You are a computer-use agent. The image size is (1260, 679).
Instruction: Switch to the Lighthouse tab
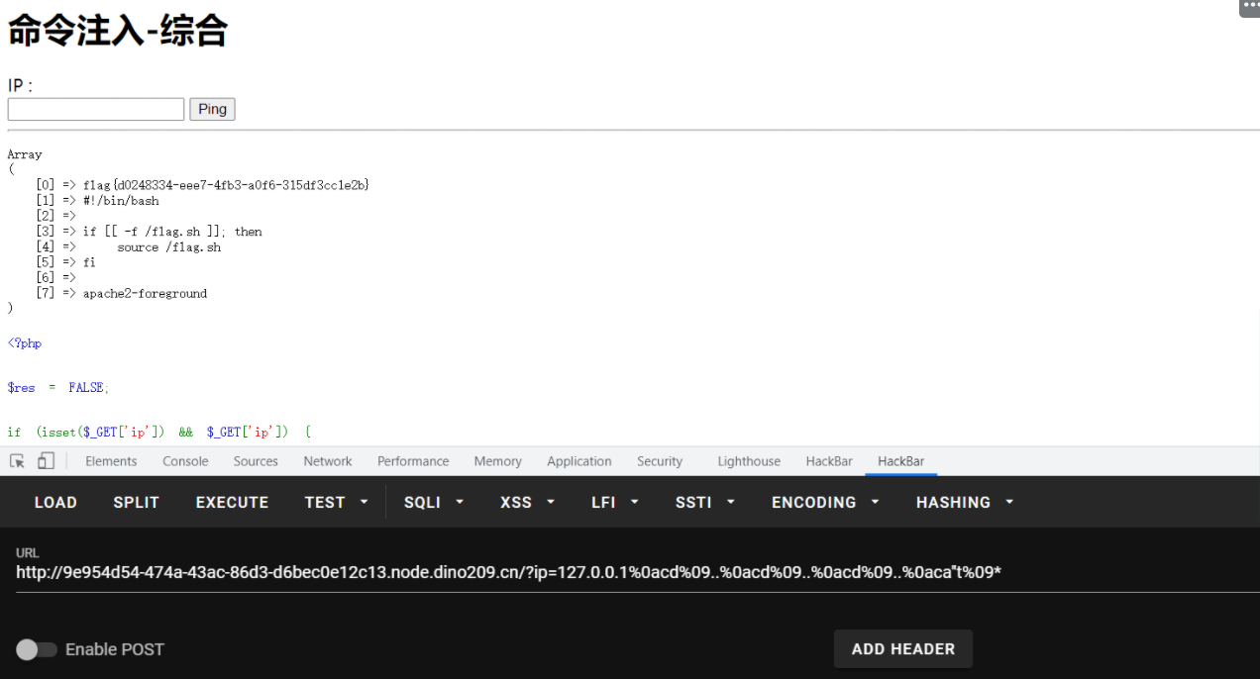point(749,461)
